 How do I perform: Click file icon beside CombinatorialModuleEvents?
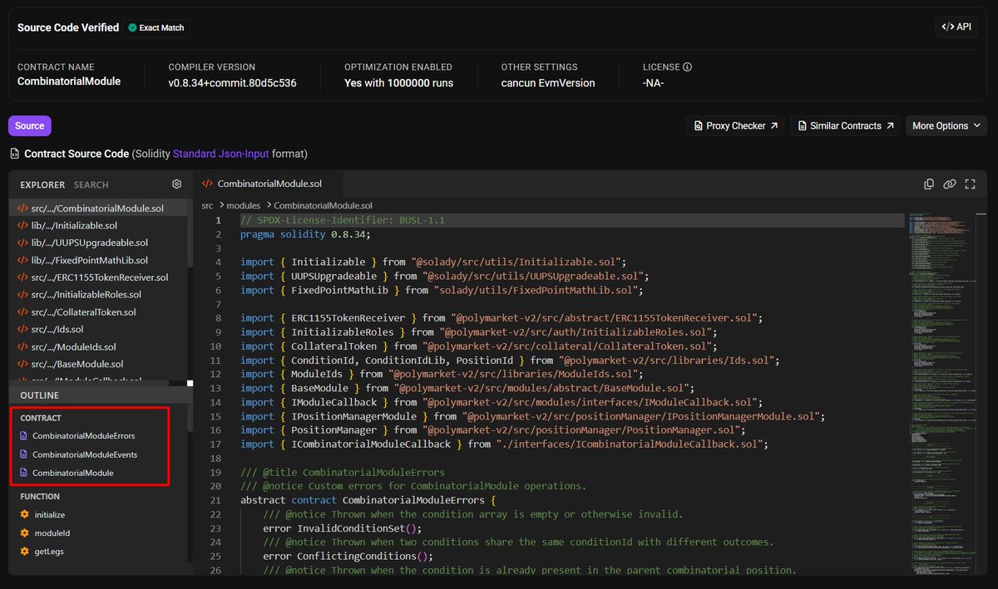click(x=24, y=455)
